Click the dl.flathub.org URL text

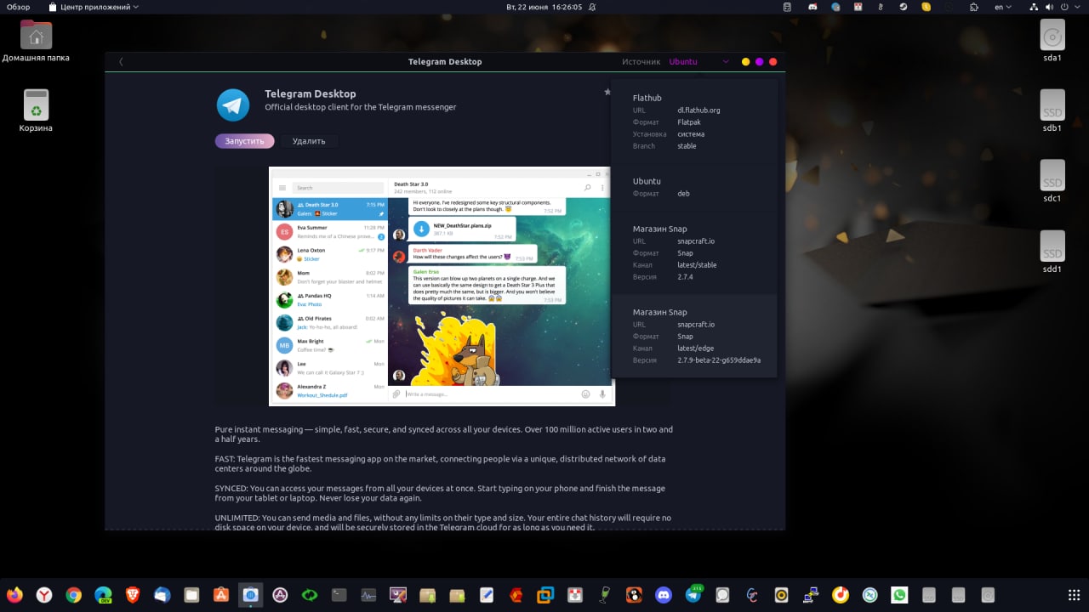pyautogui.click(x=698, y=110)
